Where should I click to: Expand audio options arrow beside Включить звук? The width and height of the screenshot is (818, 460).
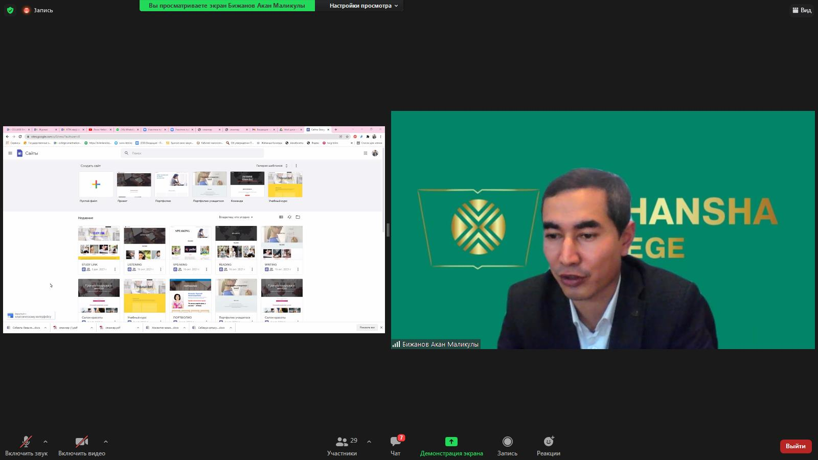click(x=46, y=442)
